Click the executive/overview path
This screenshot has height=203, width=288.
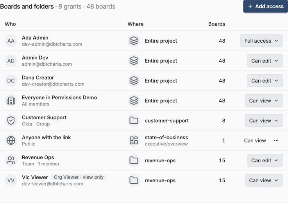pyautogui.click(x=166, y=144)
